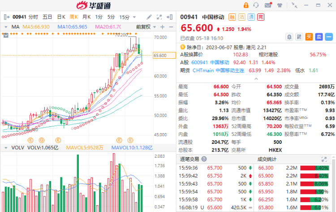Click the Q event marker on chart
The width and height of the screenshot is (336, 212).
tap(42, 140)
